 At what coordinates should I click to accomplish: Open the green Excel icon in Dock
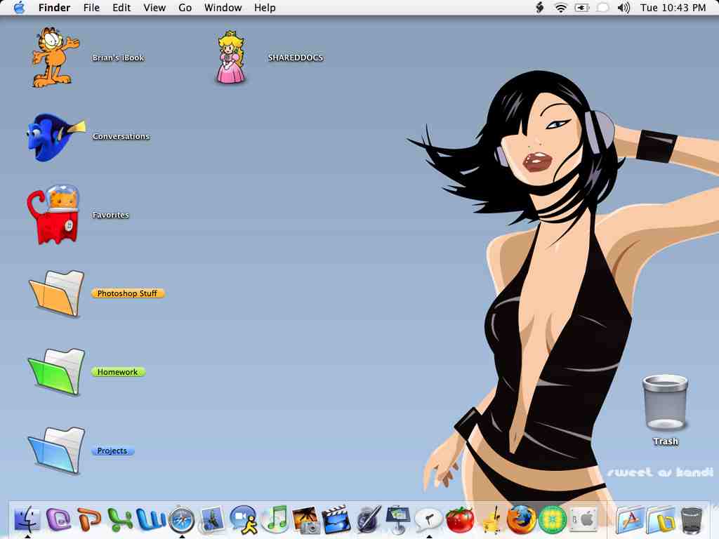(x=120, y=520)
